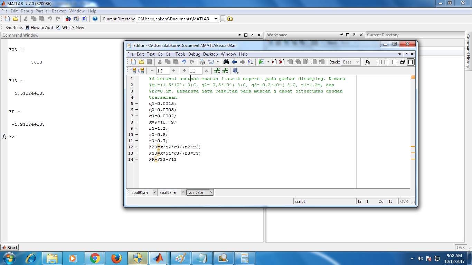Click the Print icon in the Editor
Screen dimensions: 472x265
(202, 62)
